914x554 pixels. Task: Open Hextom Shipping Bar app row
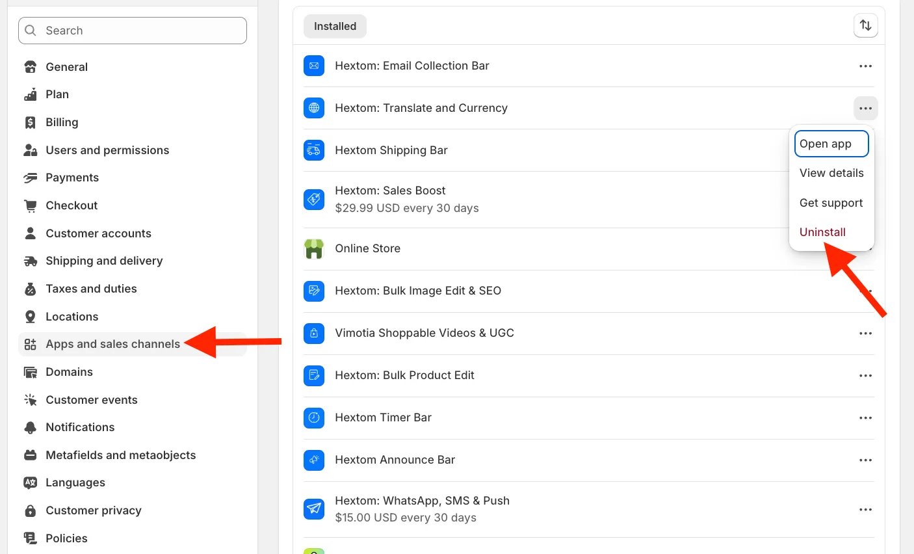pos(589,150)
